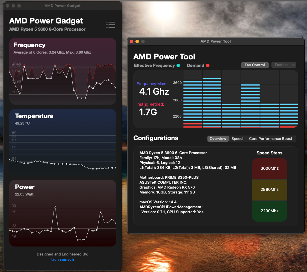
Task: Open the list menu icon in AMD Power Gadget
Action: pos(111,25)
